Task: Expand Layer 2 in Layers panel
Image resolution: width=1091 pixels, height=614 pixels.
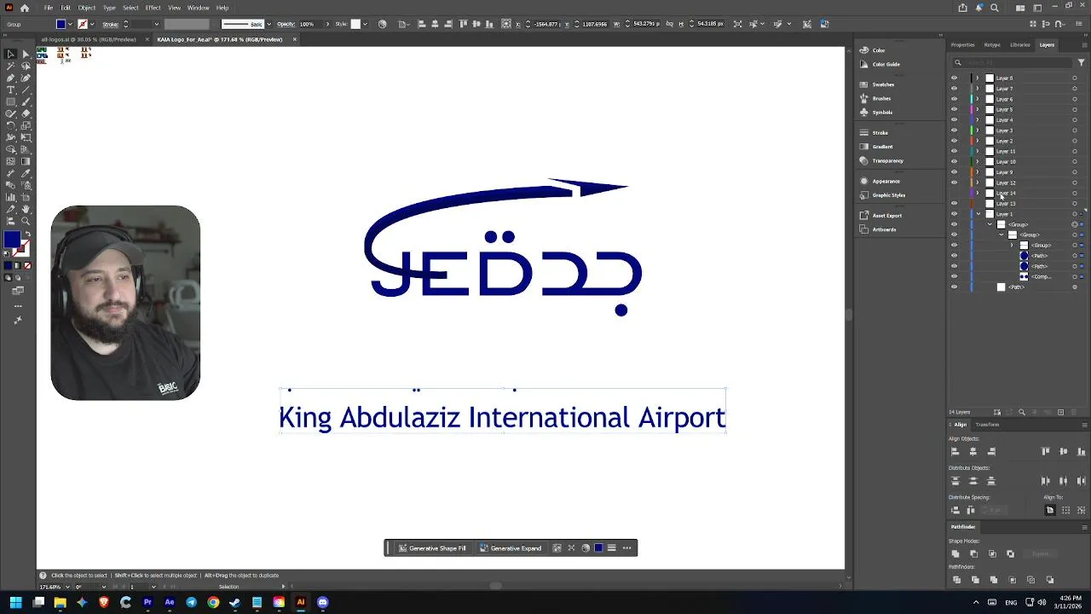Action: pyautogui.click(x=978, y=141)
